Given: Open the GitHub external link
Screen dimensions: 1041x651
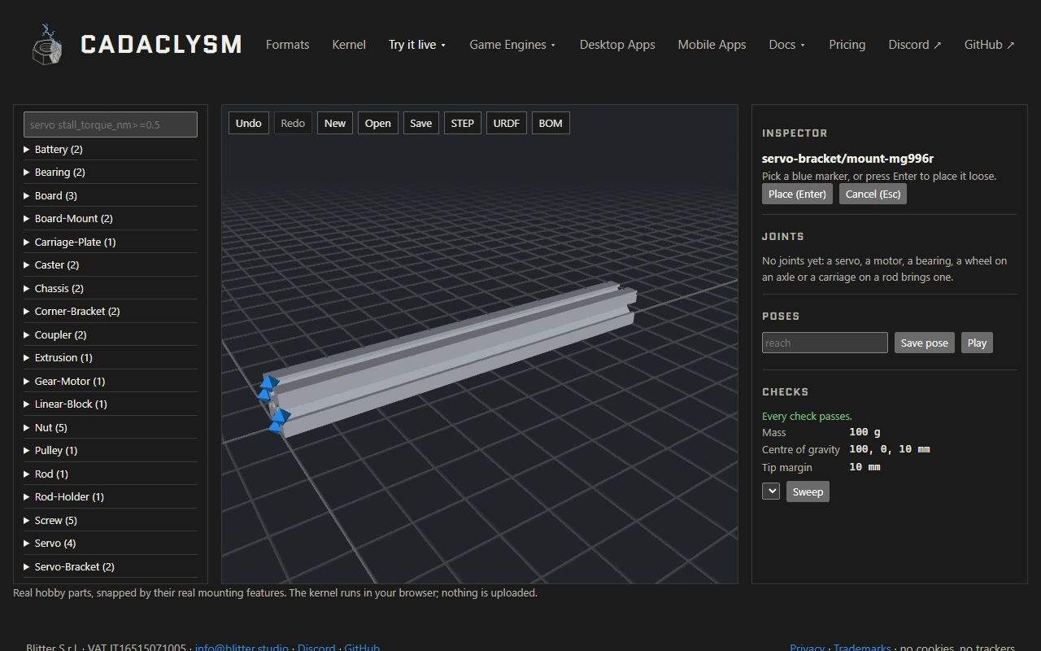Looking at the screenshot, I should 989,45.
